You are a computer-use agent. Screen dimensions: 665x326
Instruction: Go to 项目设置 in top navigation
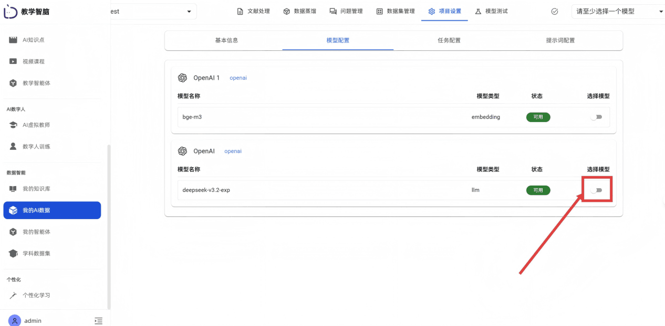(444, 11)
